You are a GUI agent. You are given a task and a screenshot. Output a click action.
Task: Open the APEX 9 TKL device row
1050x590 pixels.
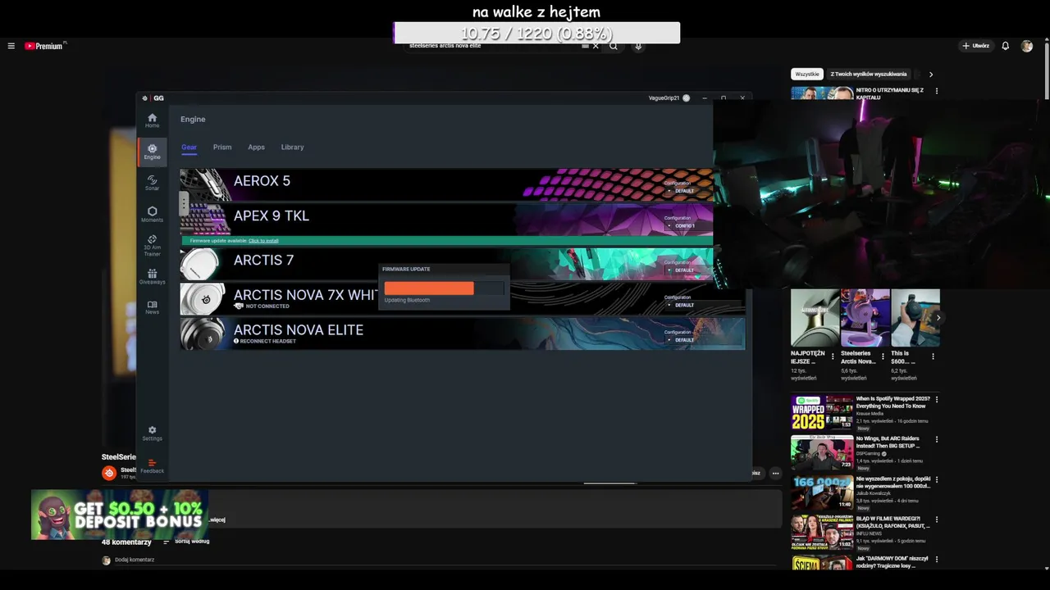(x=446, y=219)
